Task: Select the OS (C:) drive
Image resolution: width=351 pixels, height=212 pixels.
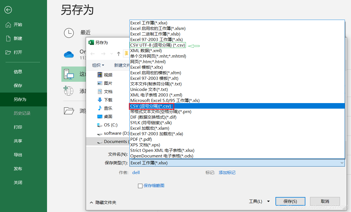Action: coord(108,125)
